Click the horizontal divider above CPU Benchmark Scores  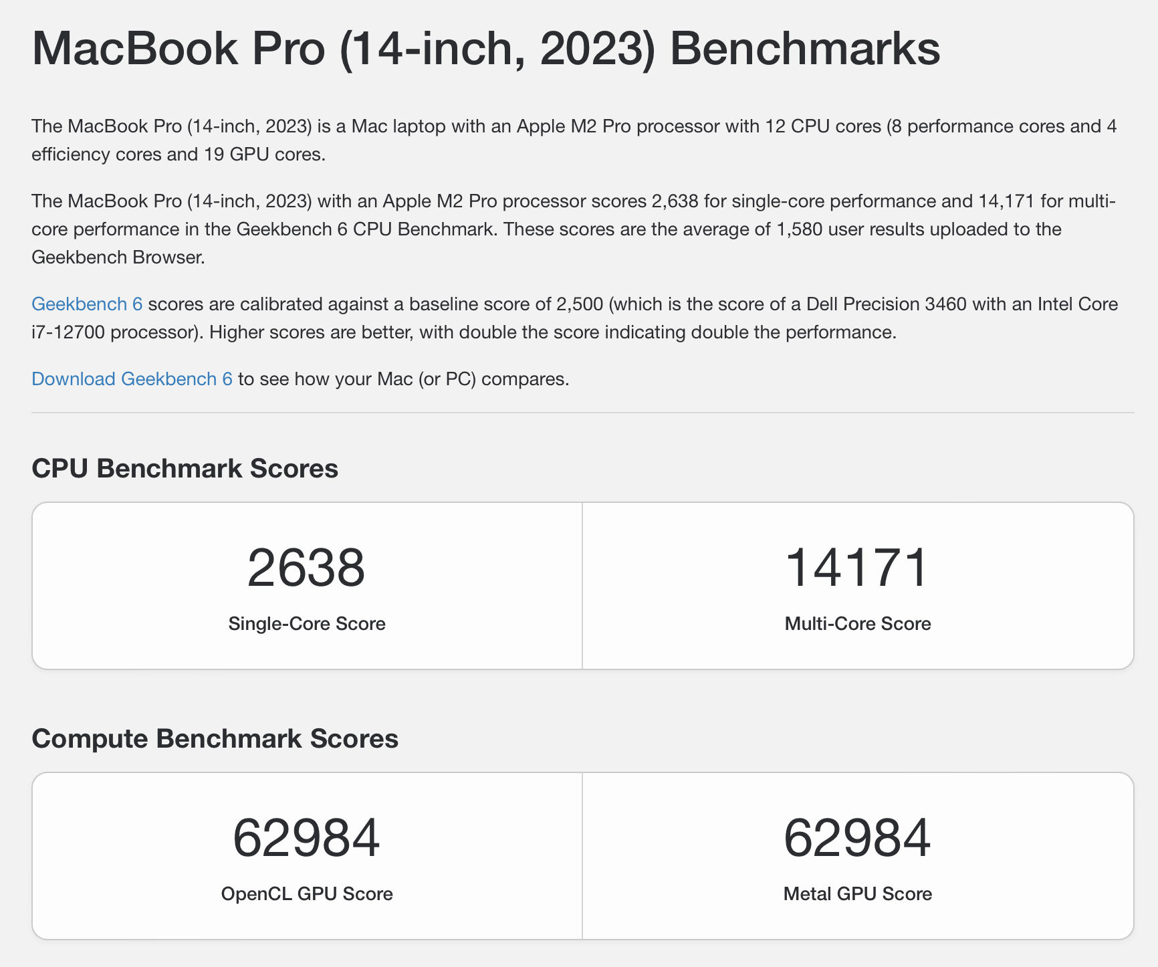click(583, 413)
